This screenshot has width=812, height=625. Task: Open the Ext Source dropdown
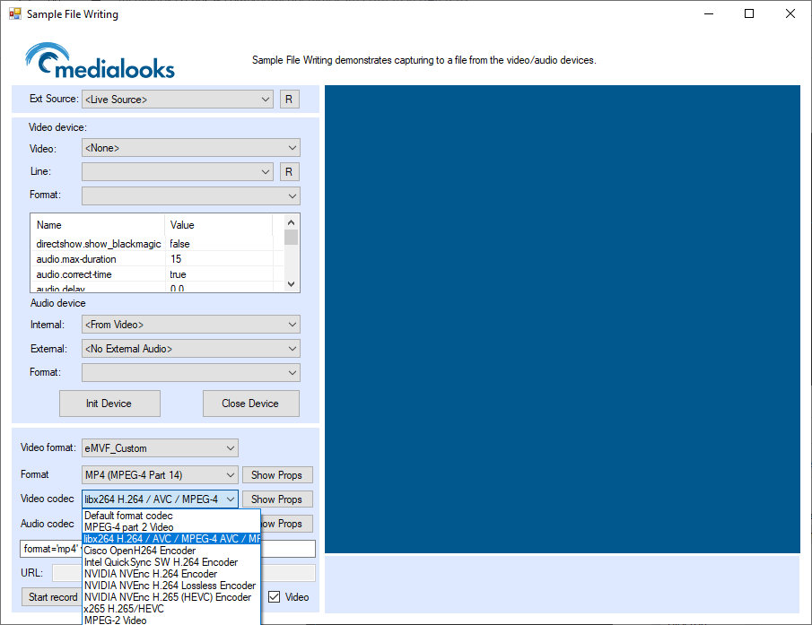[x=178, y=100]
